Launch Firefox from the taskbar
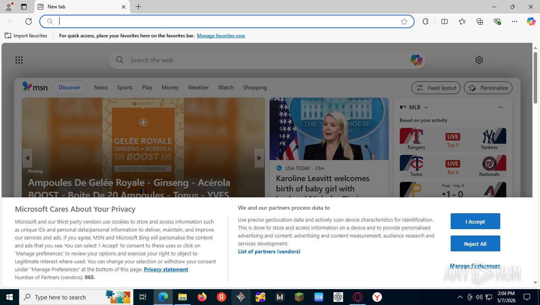The image size is (540, 305). tap(202, 297)
